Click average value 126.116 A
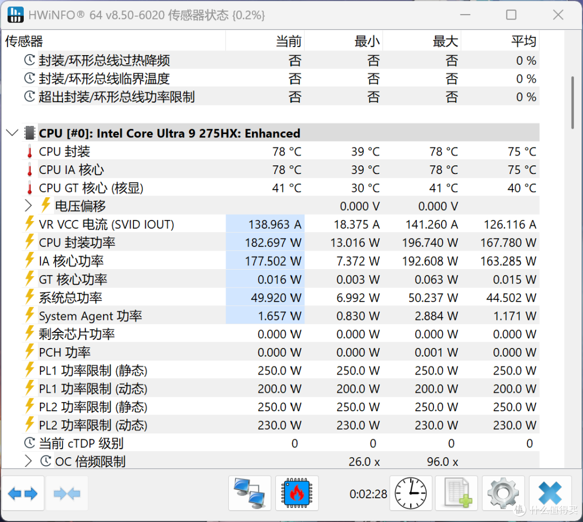The image size is (583, 522). (x=510, y=224)
